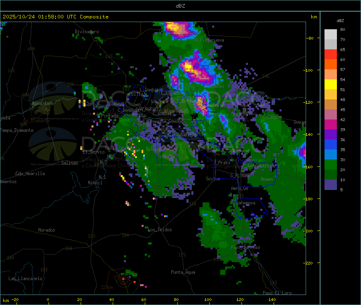This screenshot has height=305, width=361.
Task: Click the 2200m elevation contour label
Action: (x=107, y=287)
